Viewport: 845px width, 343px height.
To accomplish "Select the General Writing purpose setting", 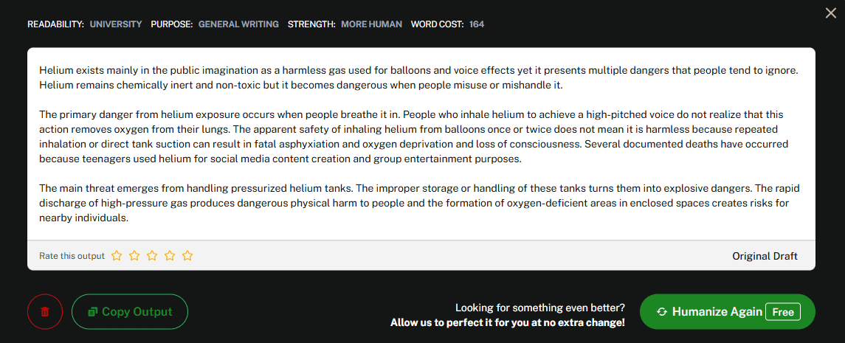I will 238,24.
